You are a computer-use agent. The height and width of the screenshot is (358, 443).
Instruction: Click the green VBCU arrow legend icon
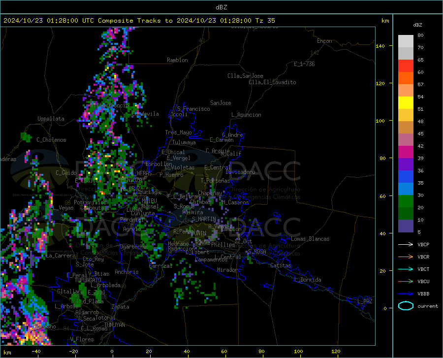[x=406, y=281]
